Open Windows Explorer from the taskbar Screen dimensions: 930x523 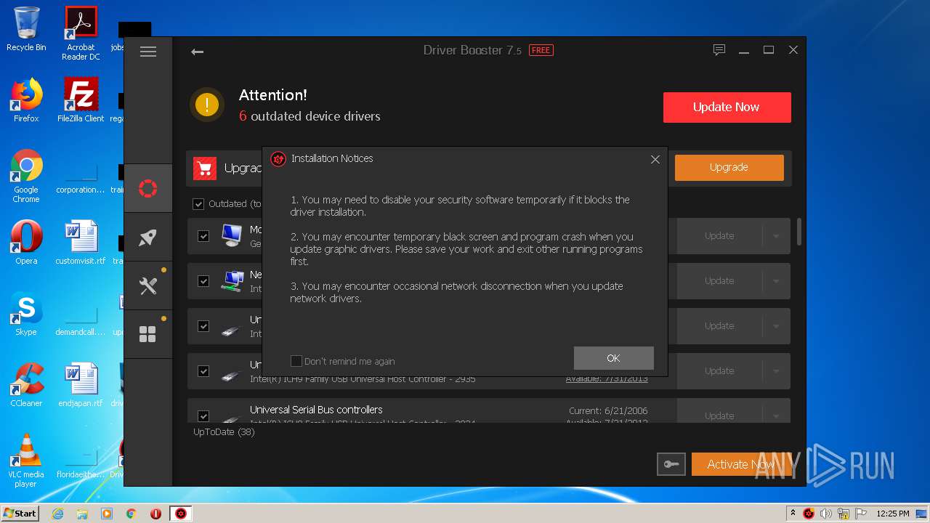pos(82,514)
